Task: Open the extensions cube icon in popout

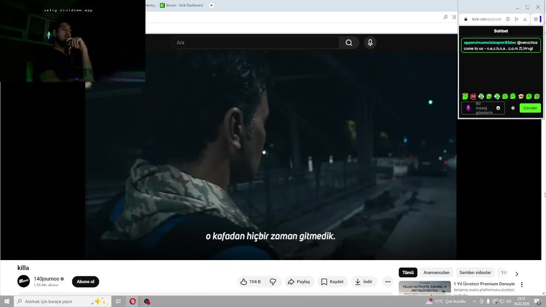Action: pyautogui.click(x=536, y=19)
